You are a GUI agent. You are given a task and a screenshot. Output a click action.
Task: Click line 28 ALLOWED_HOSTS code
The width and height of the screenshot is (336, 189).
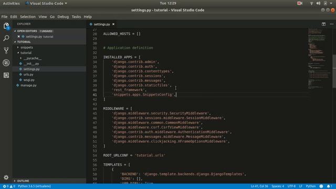click(x=122, y=34)
